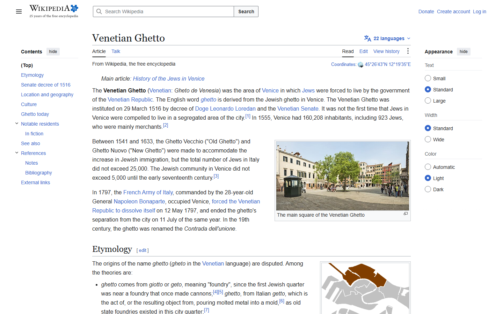Go to Bibliography subsection
Viewport: 503px width, 314px height.
[x=38, y=173]
